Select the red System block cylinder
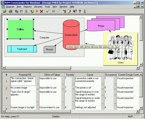145x119 pixels. (71, 35)
